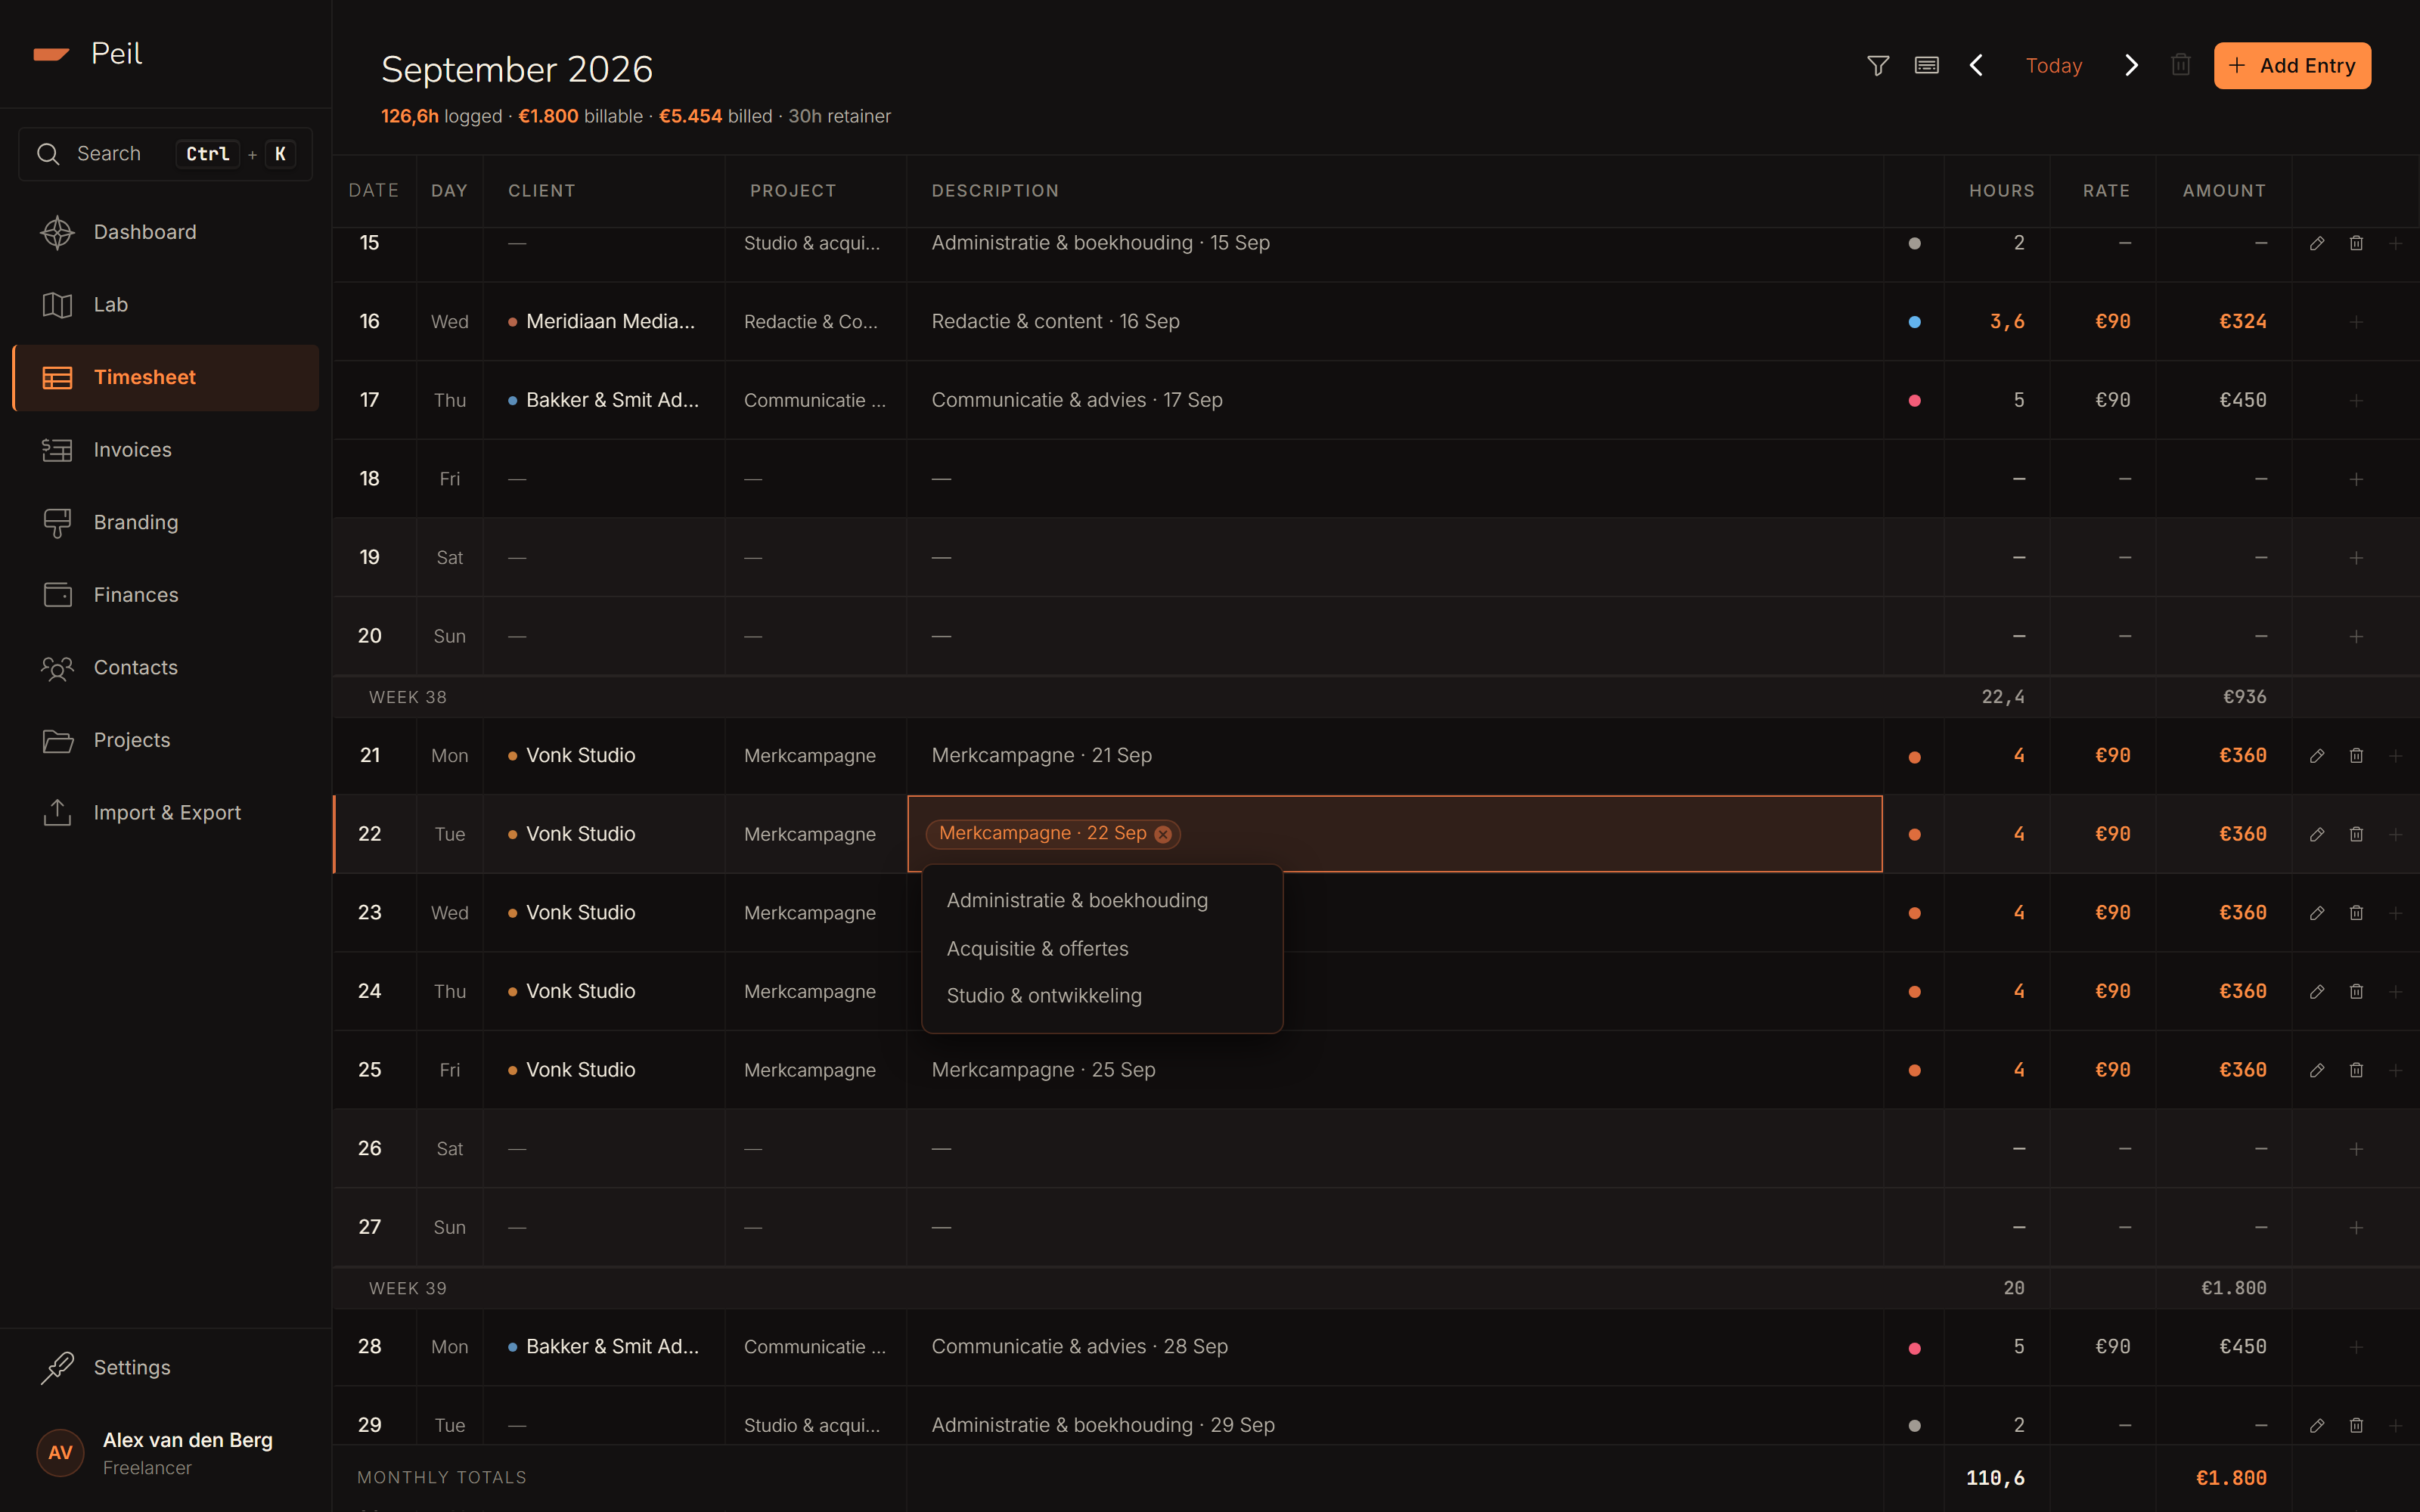This screenshot has width=2420, height=1512.
Task: Edit the 21 Sep Merkcampagne entry
Action: 2316,756
